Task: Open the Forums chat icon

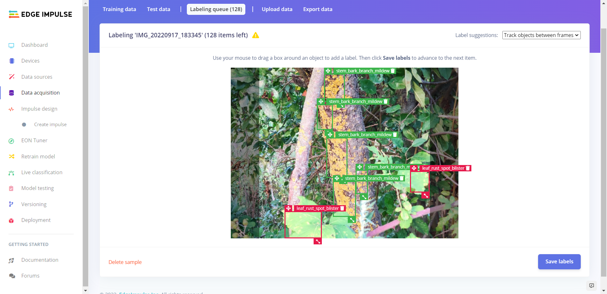Action: click(x=12, y=276)
